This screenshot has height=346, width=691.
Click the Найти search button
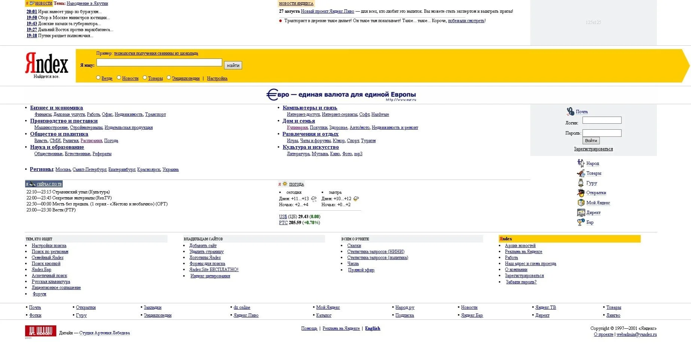click(233, 65)
